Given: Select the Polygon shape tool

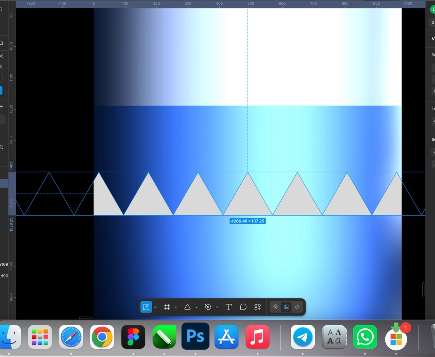Looking at the screenshot, I should point(187,307).
